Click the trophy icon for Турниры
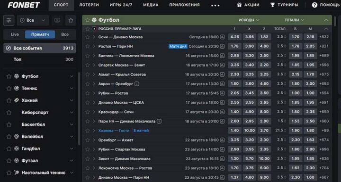 [x=272, y=5]
